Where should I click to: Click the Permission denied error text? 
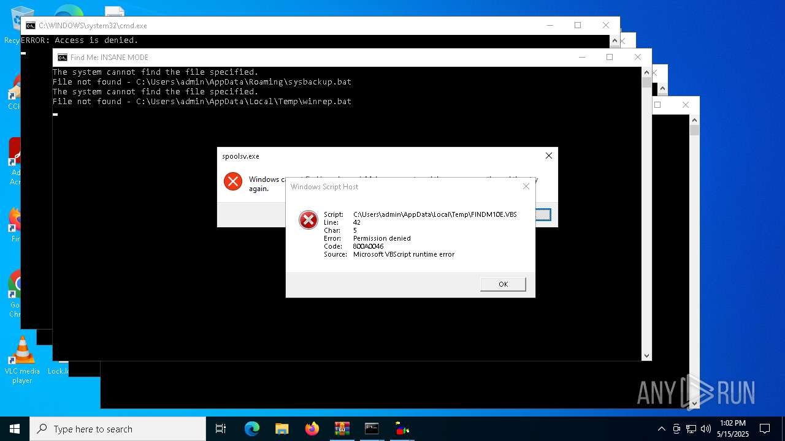coord(382,238)
